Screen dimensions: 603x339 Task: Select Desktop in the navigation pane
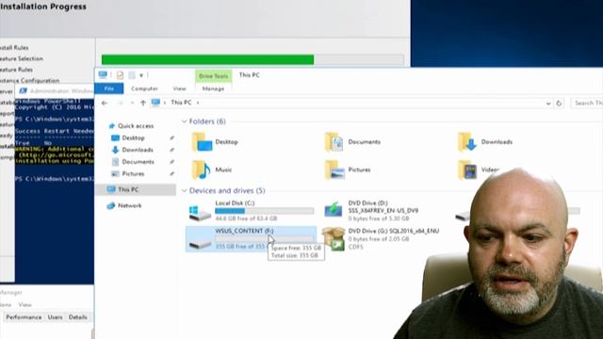pos(133,137)
